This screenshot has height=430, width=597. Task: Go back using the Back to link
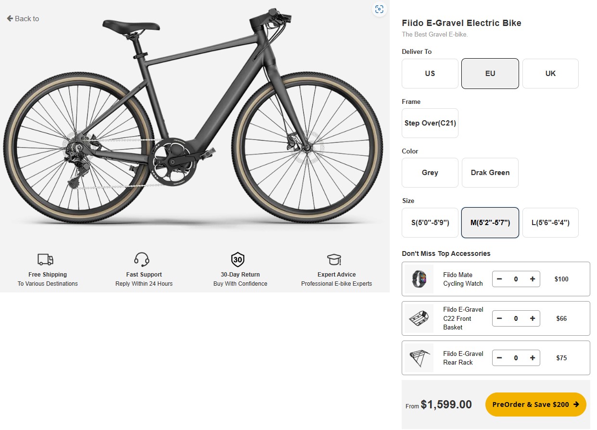tap(23, 19)
